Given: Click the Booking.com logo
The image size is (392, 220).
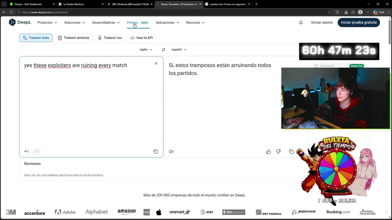Looking at the screenshot, I should point(338,212).
